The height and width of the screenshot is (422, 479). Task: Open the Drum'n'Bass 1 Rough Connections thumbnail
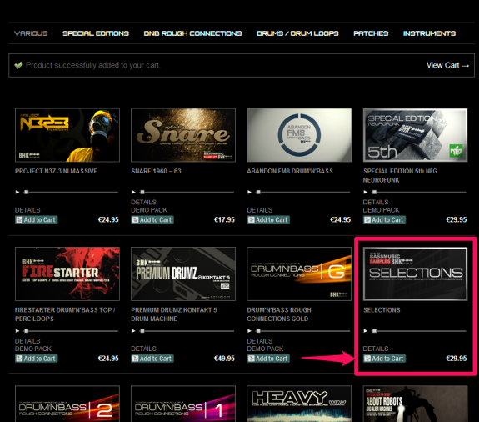(183, 404)
